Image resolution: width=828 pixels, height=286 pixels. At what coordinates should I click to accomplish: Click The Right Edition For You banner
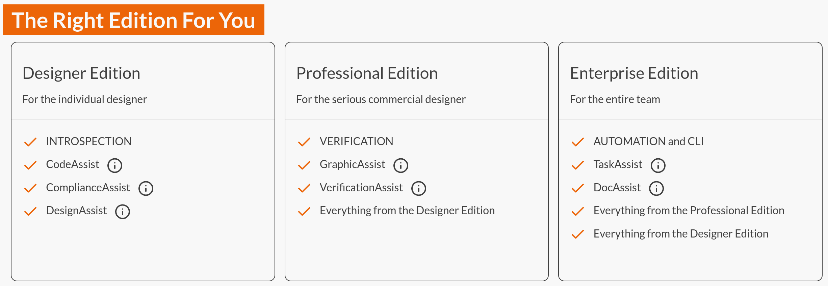pyautogui.click(x=133, y=20)
